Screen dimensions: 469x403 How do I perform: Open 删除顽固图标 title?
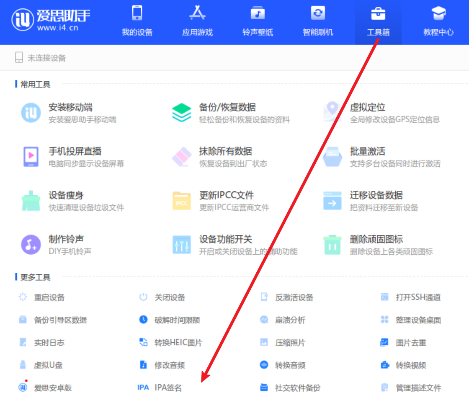point(376,239)
